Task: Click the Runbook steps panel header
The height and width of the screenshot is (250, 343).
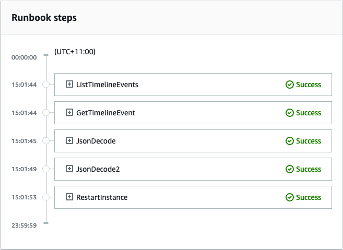Action: [44, 18]
